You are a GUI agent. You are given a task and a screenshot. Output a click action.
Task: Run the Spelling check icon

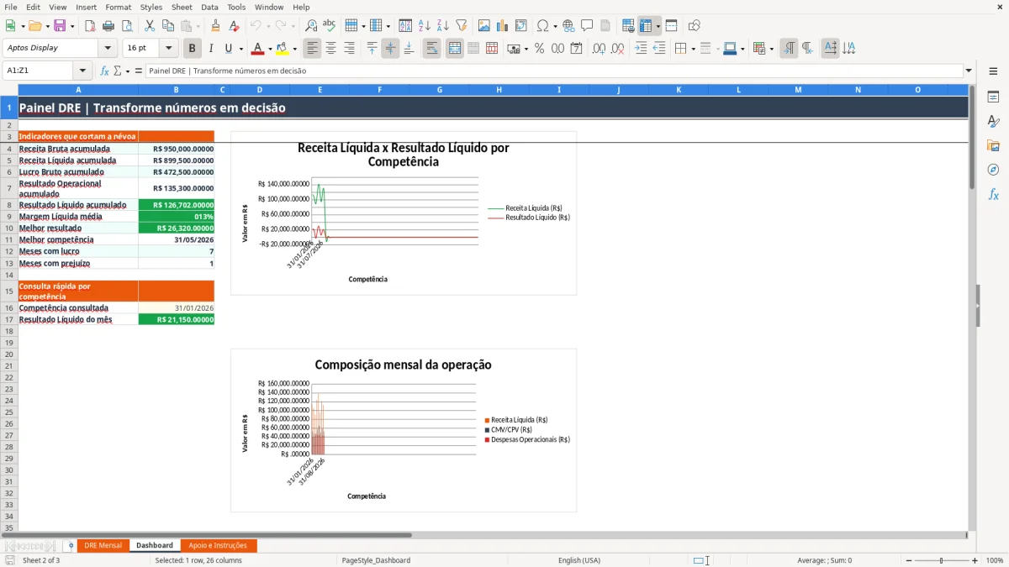pos(330,26)
